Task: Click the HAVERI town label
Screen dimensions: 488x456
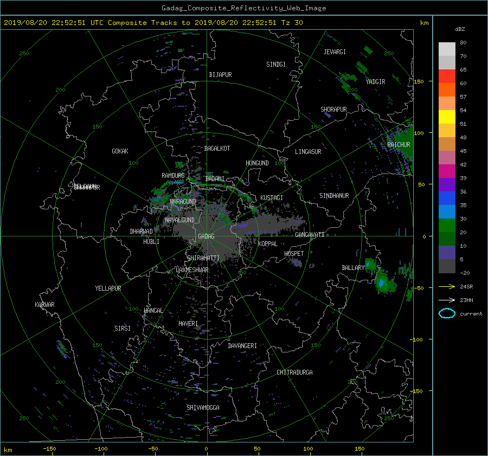Action: click(x=188, y=324)
